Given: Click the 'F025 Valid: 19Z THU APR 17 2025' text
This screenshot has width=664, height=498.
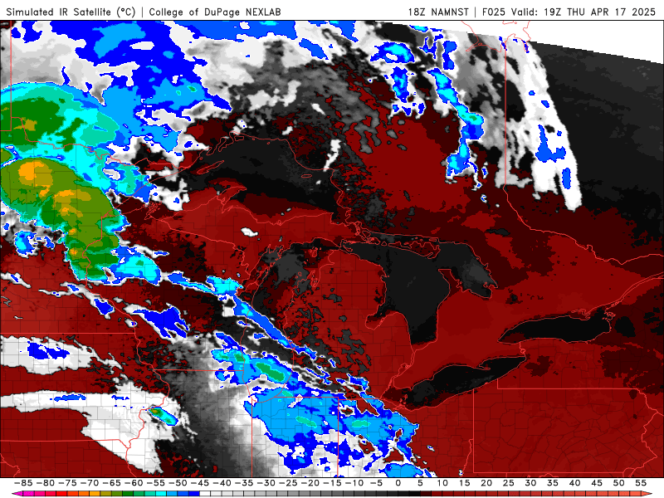Looking at the screenshot, I should click(569, 12).
